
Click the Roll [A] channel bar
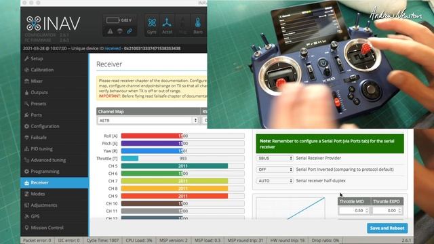(182, 136)
